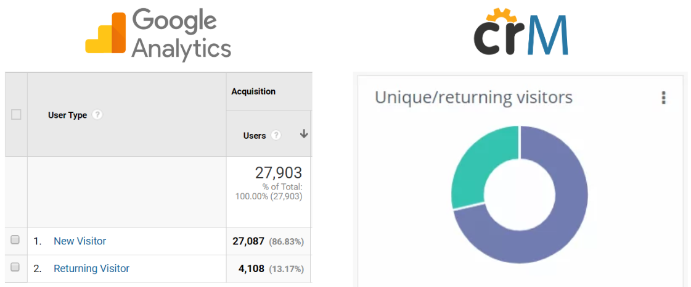This screenshot has width=691, height=287.
Task: Click the Google Analytics bar chart logo
Action: [x=106, y=33]
